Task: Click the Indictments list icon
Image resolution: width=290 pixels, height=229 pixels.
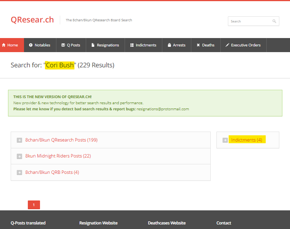Action: point(132,45)
